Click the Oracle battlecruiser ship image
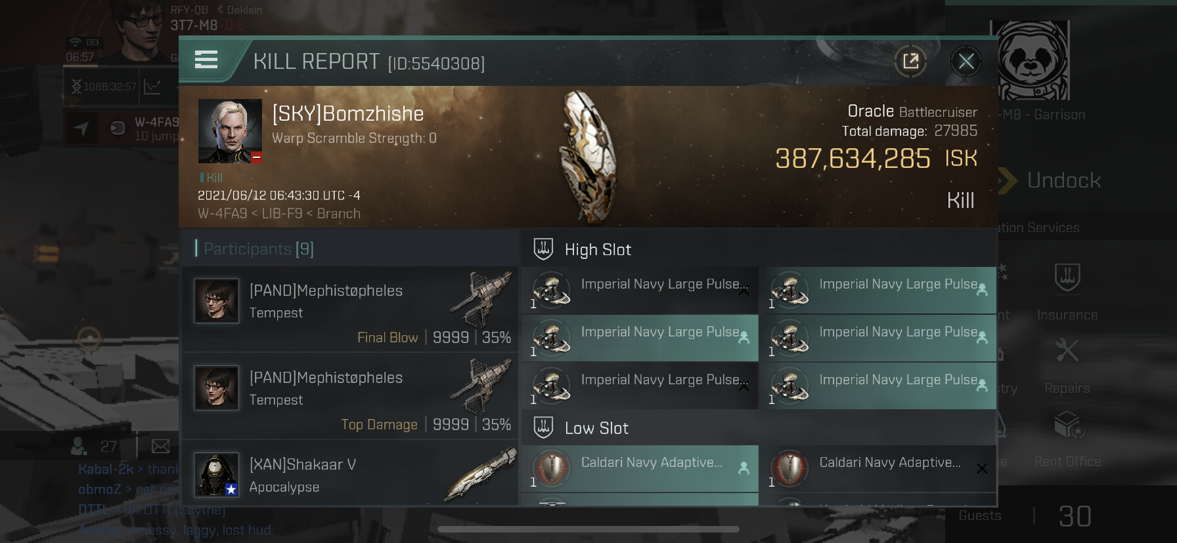The height and width of the screenshot is (543, 1177). point(589,157)
